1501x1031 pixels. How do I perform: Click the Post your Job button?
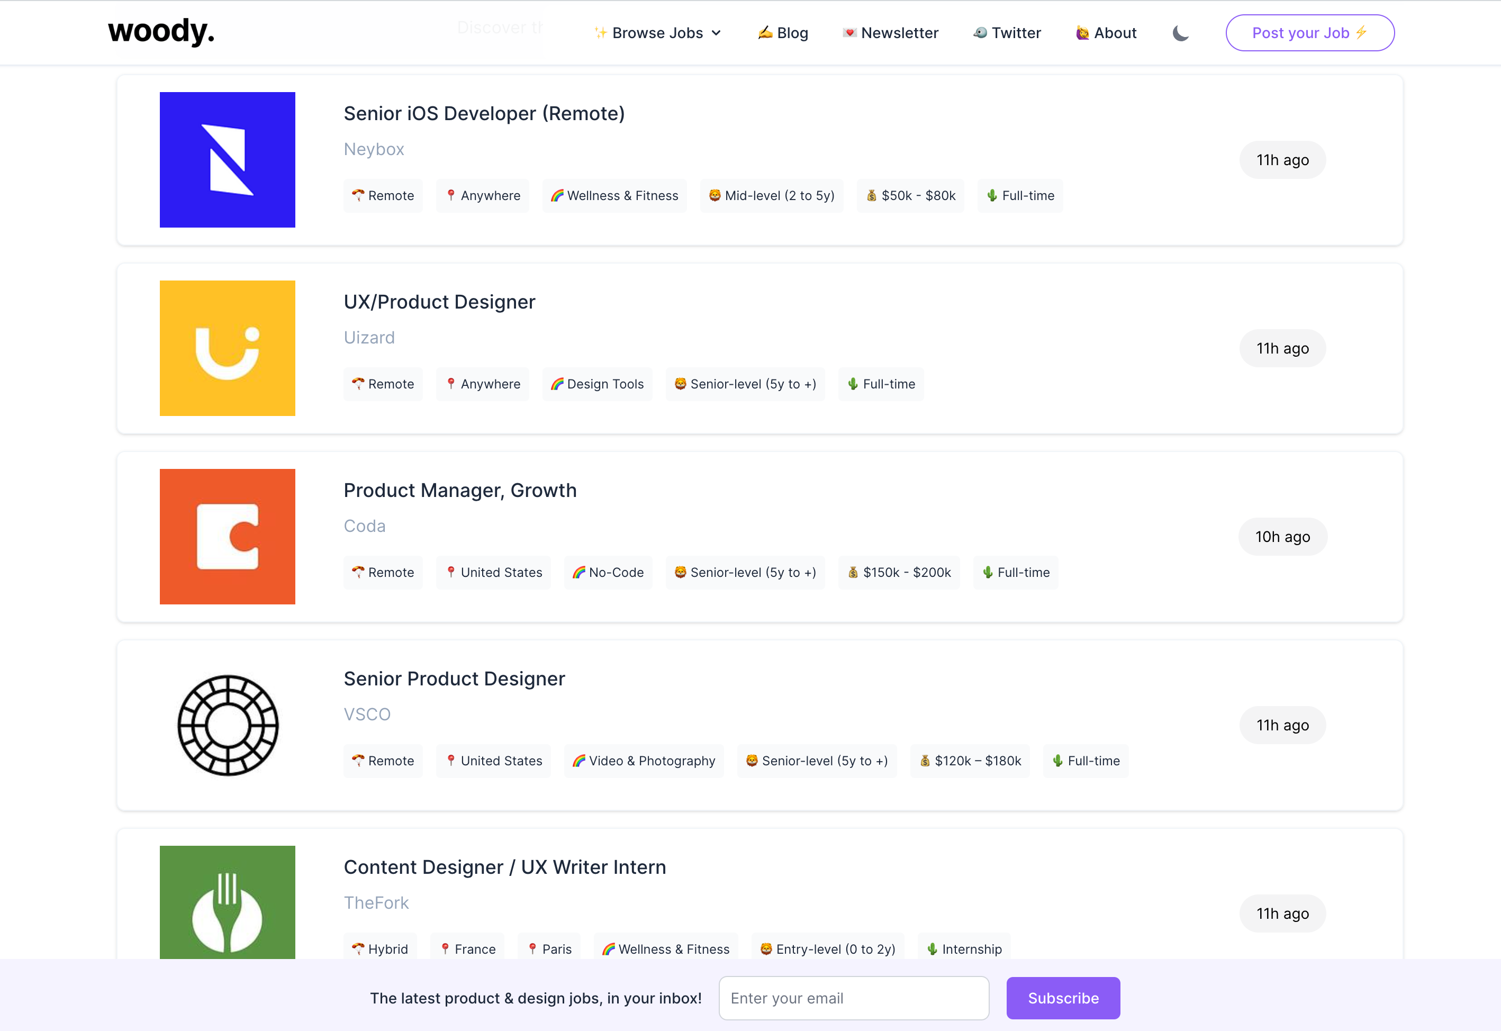(x=1310, y=33)
